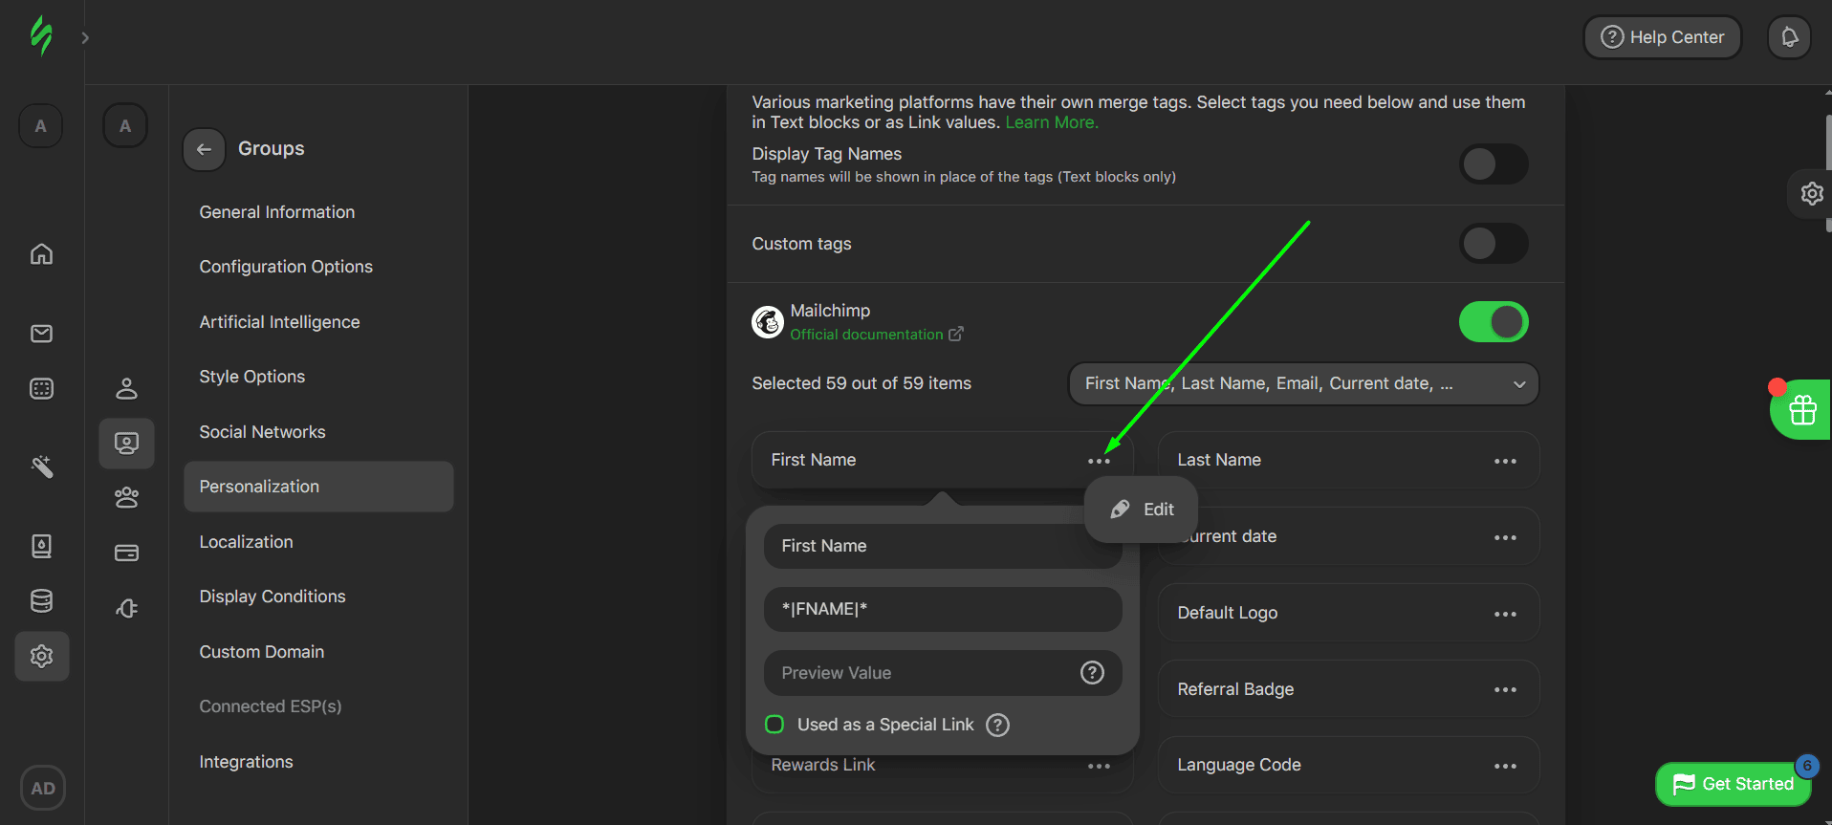Viewport: 1832px width, 825px height.
Task: Open the Get Started guide
Action: 1733,784
